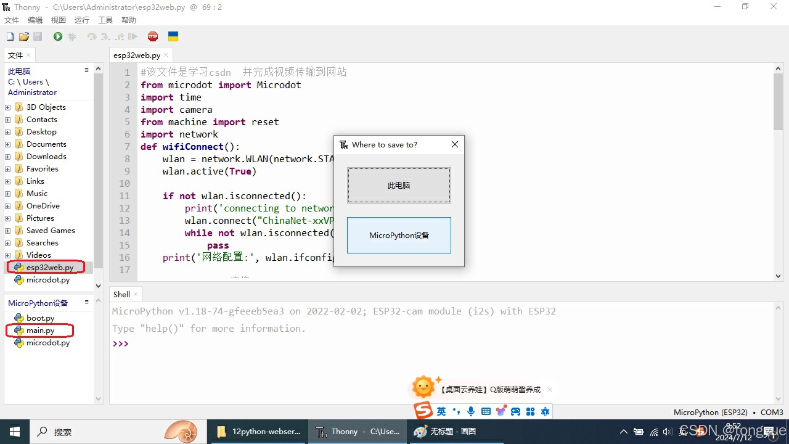Select the Shell tab
Screen dimensions: 789x444
121,295
